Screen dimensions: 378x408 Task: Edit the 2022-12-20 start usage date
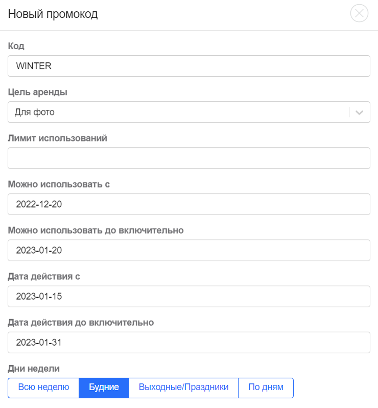(189, 205)
